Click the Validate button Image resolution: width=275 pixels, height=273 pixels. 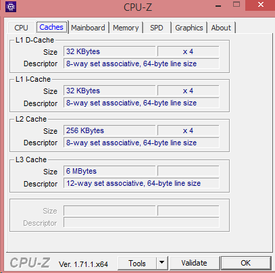194,263
